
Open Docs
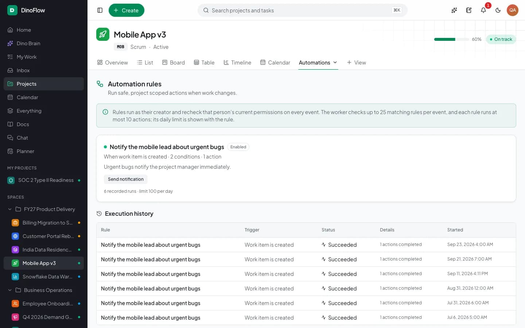point(44,124)
